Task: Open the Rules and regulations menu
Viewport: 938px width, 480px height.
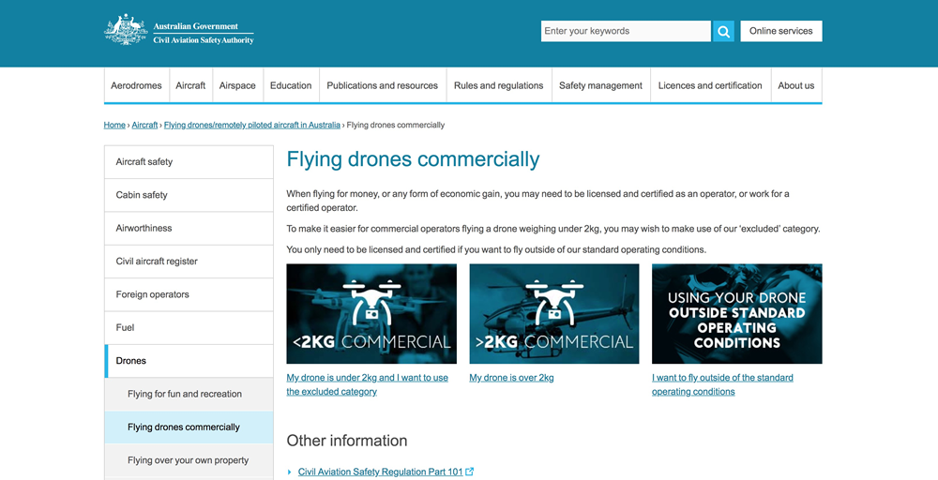Action: [498, 85]
